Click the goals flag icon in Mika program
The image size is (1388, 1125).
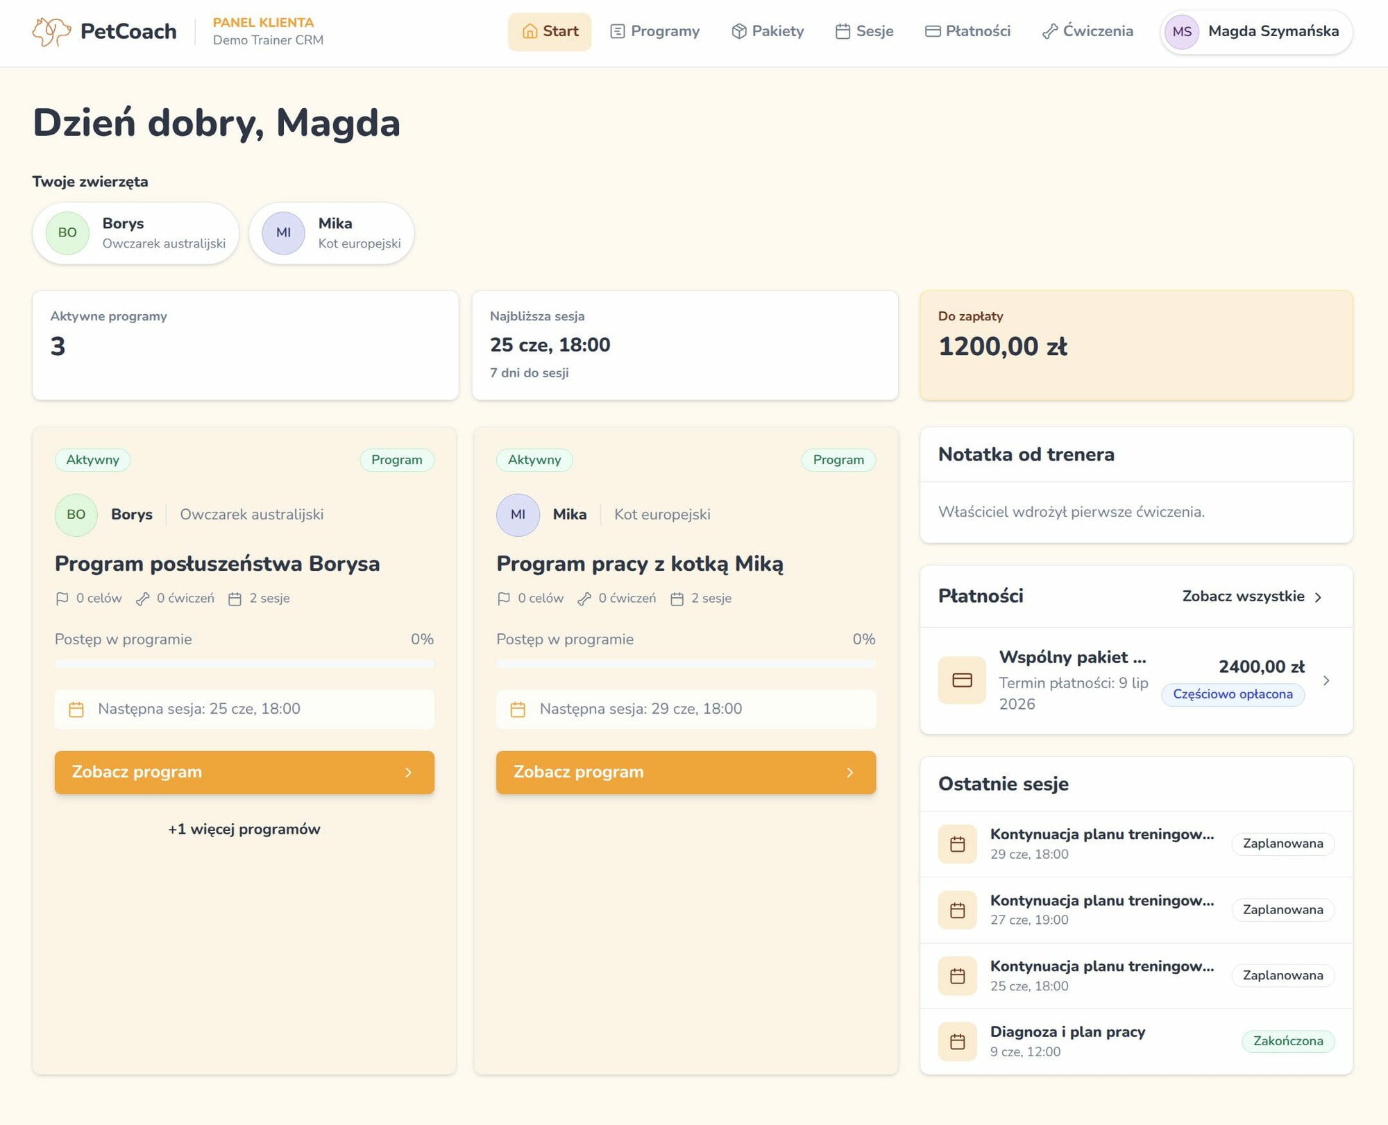[x=504, y=599]
